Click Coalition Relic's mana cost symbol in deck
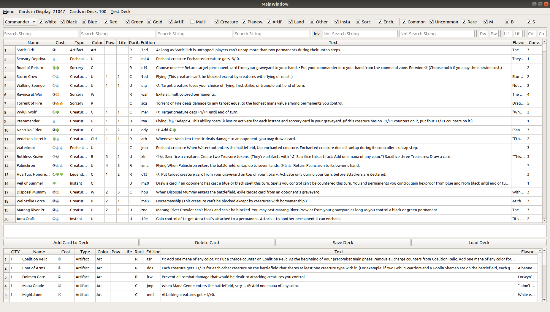The width and height of the screenshot is (550, 312). tap(60, 259)
